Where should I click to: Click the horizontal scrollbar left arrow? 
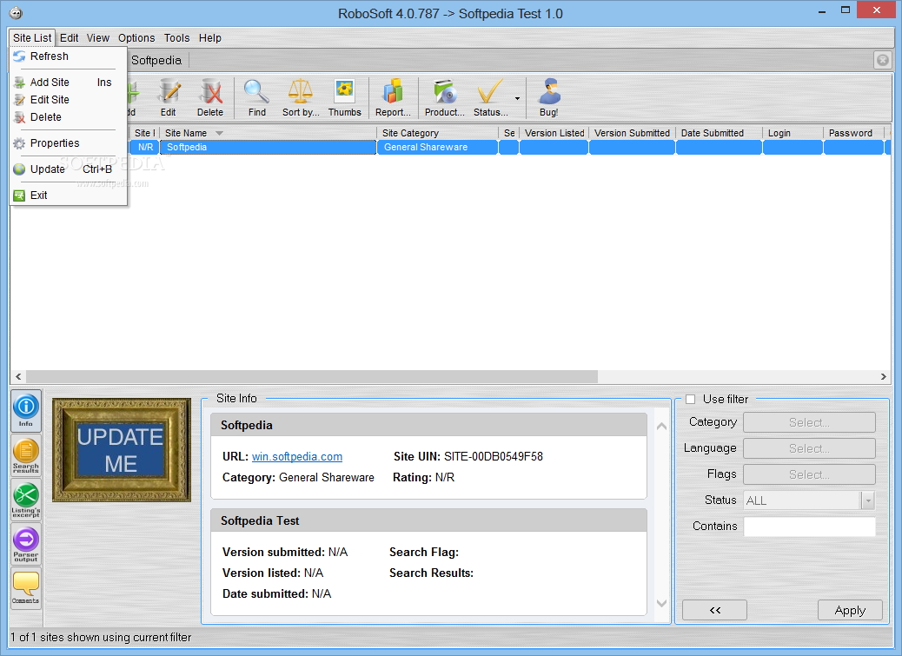(18, 376)
